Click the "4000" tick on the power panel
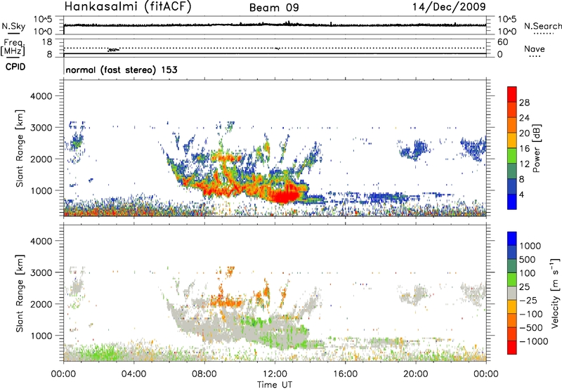Viewport: 562px width, 389px height. tap(41, 96)
